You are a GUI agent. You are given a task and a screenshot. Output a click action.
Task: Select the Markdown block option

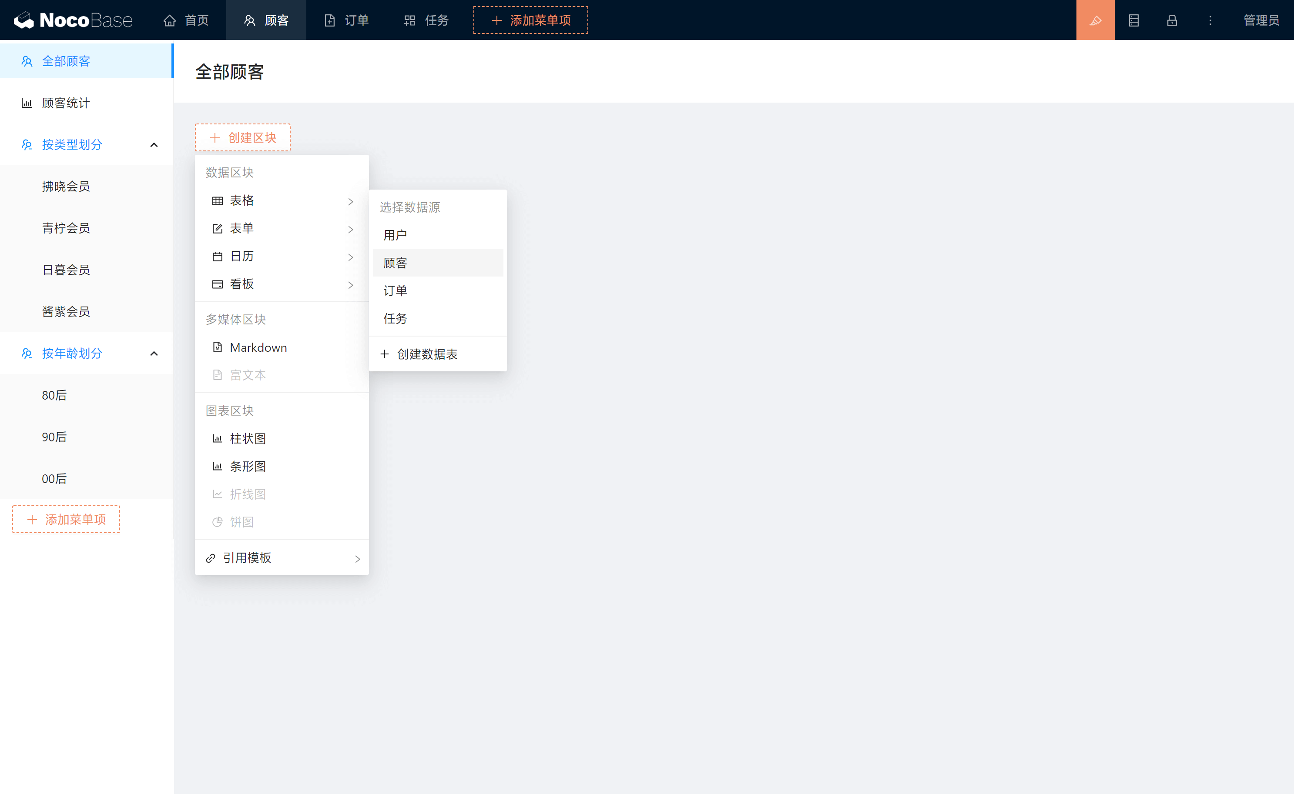(258, 347)
